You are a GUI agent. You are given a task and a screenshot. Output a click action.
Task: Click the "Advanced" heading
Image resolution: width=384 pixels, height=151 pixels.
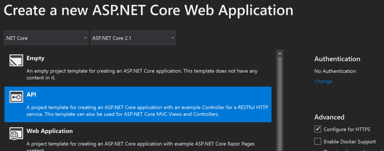click(x=329, y=117)
